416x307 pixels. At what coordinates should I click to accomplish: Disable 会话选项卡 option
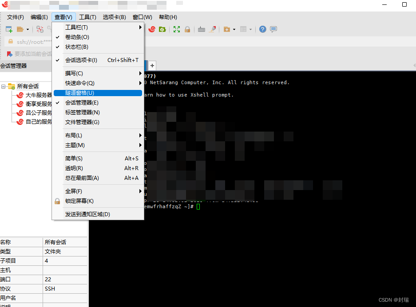click(x=82, y=60)
